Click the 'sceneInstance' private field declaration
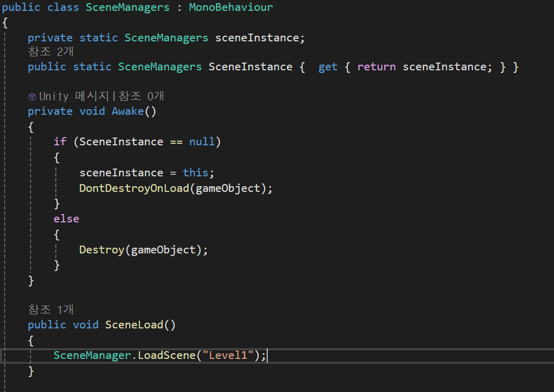554x392 pixels. pos(257,38)
